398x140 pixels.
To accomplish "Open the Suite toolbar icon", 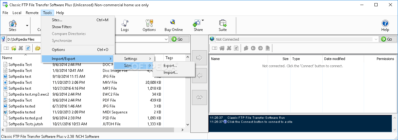I will [x=223, y=25].
